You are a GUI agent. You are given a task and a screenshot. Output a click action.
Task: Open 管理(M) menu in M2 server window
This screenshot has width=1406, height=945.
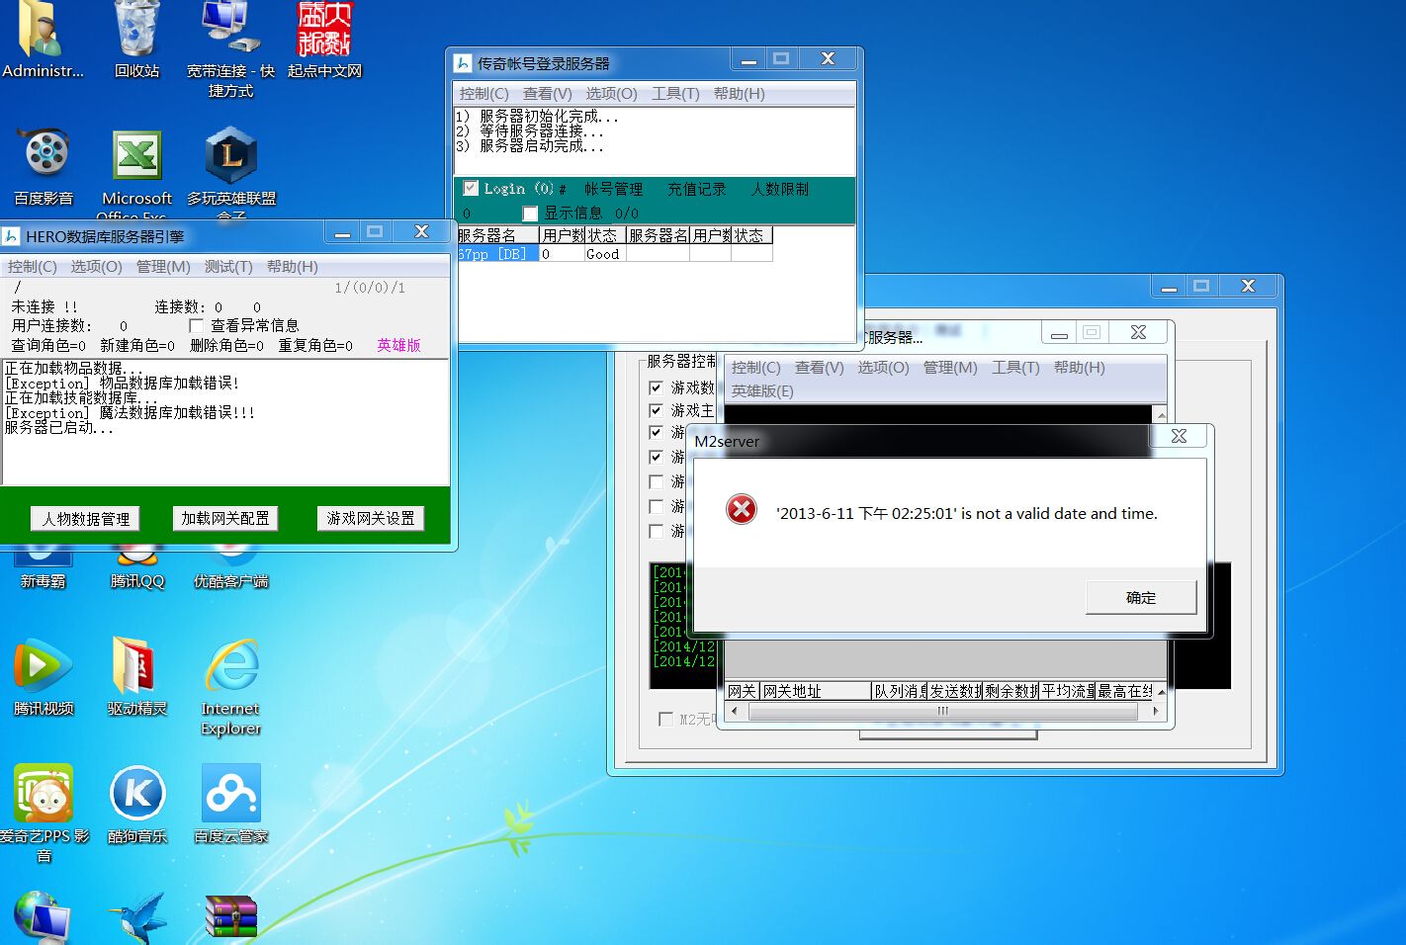pyautogui.click(x=950, y=368)
